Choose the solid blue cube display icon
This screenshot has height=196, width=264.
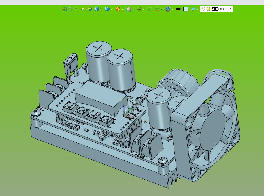(97, 9)
